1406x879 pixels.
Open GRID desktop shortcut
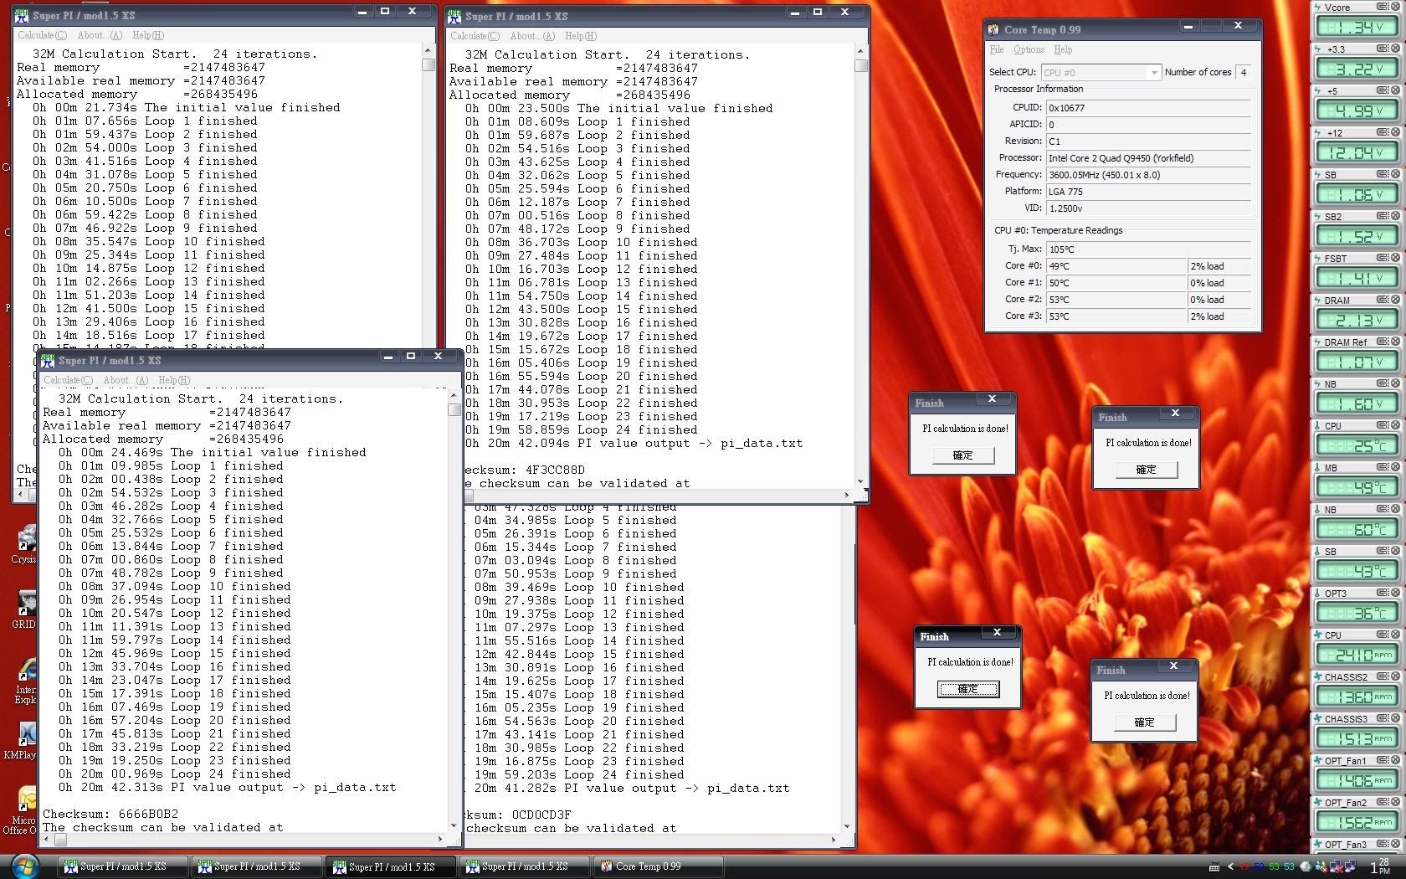tap(23, 609)
